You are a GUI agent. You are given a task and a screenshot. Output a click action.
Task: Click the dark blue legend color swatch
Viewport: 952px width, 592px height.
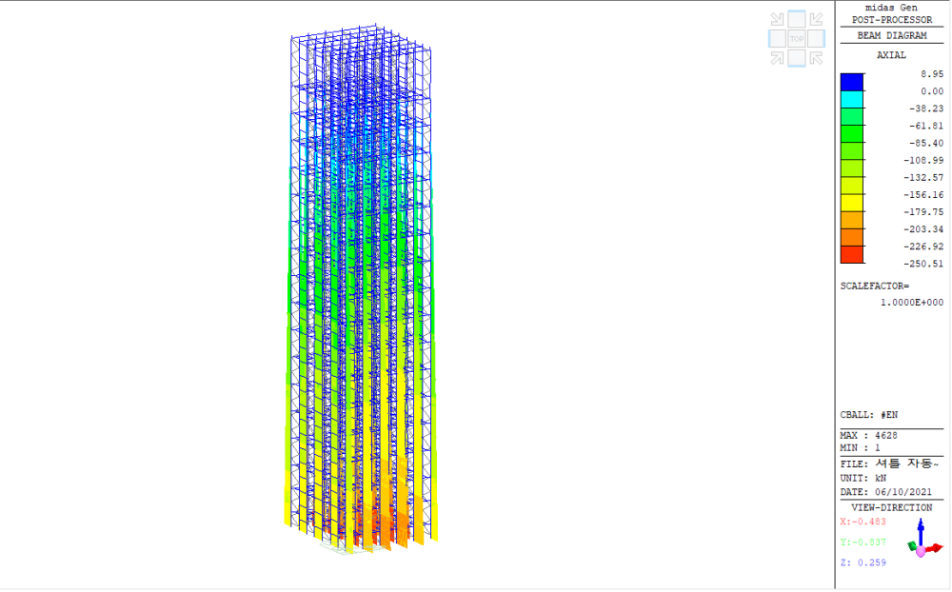852,83
